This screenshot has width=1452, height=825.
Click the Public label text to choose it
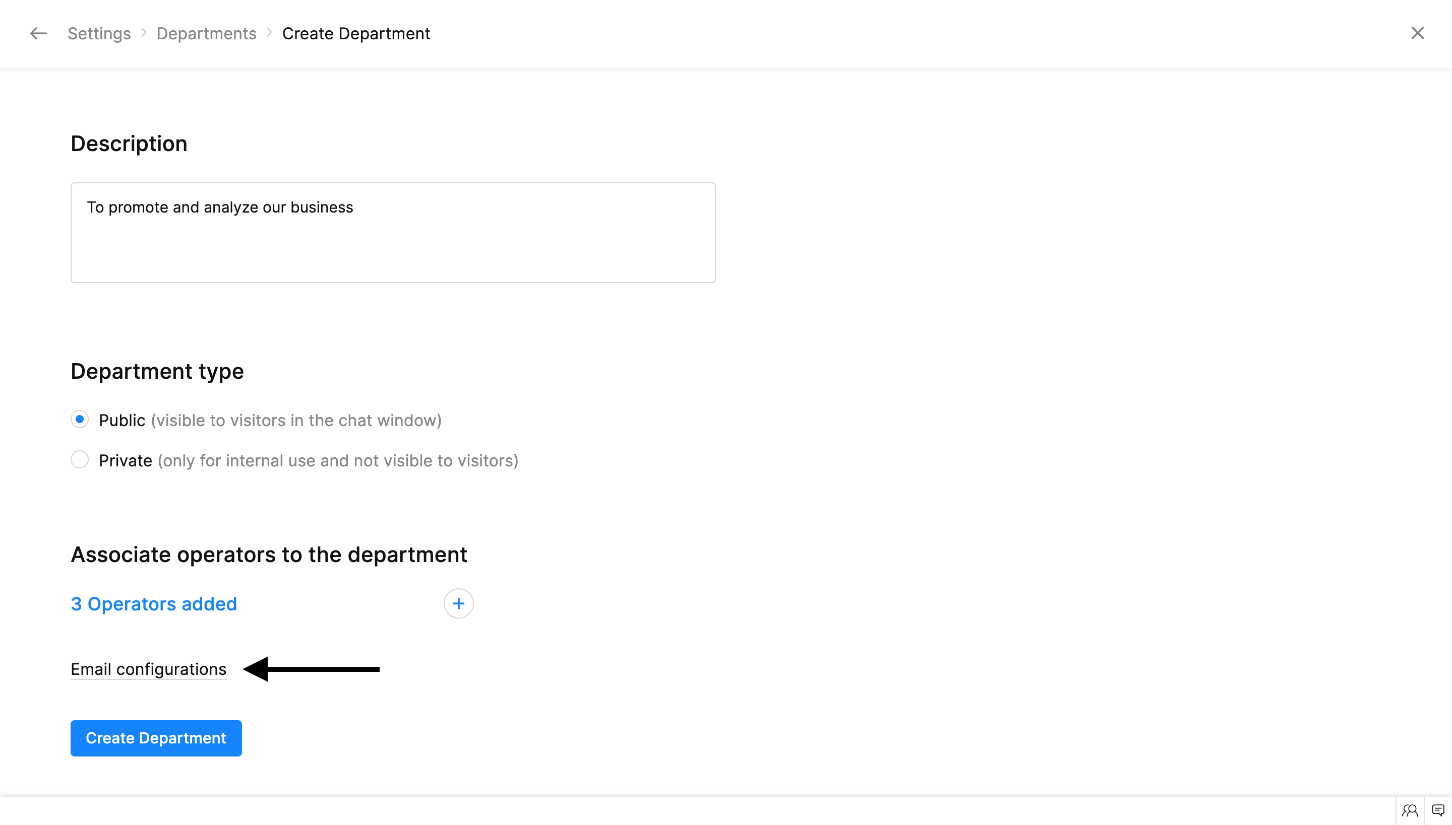pyautogui.click(x=122, y=421)
